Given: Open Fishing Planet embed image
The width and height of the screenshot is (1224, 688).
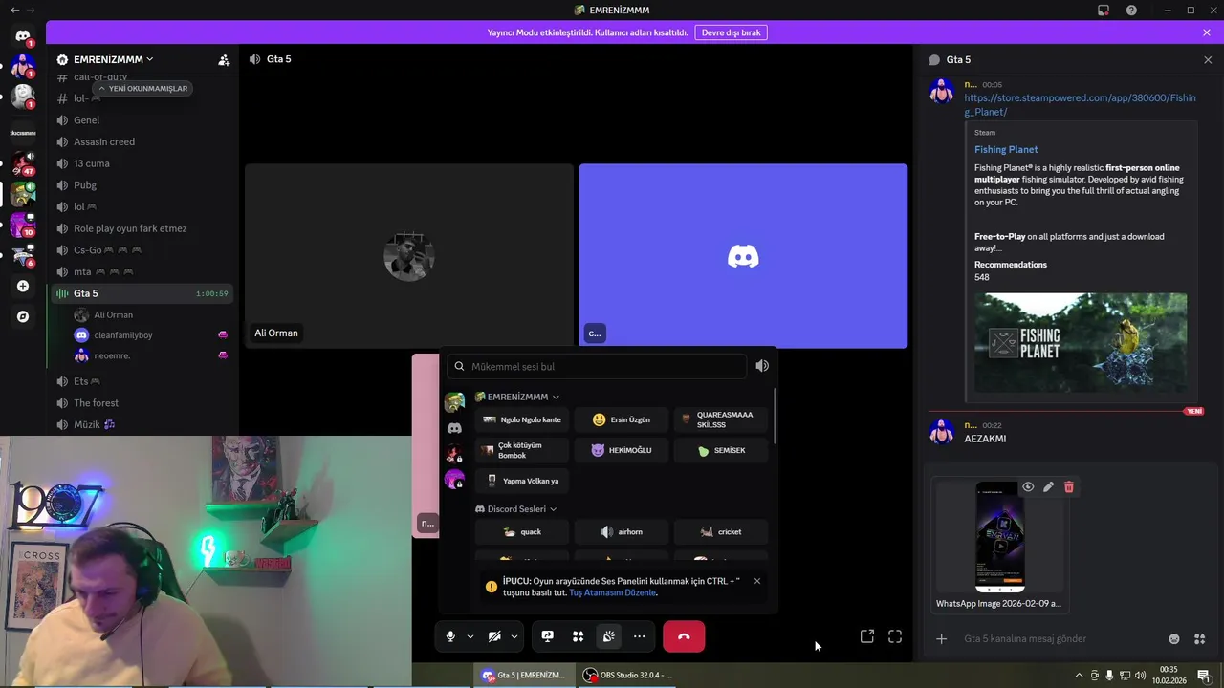Looking at the screenshot, I should (1081, 343).
